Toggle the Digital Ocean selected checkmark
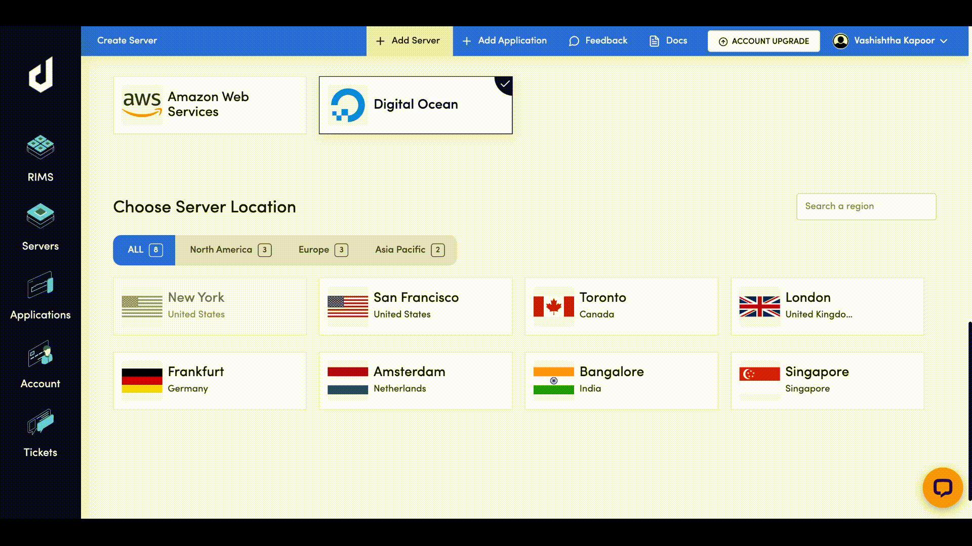The width and height of the screenshot is (972, 546). (x=505, y=84)
